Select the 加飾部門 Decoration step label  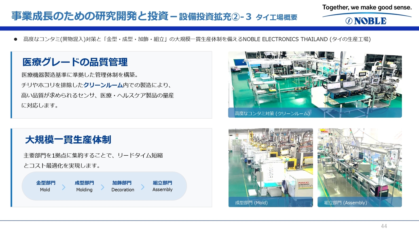click(x=122, y=186)
